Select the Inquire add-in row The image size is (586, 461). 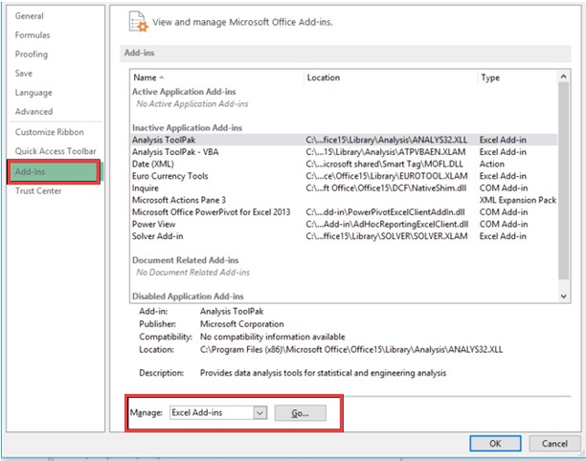[344, 188]
